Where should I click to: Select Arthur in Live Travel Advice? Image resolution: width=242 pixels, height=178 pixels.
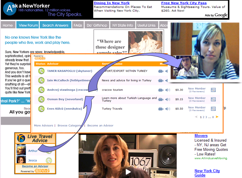pyautogui.click(x=33, y=151)
